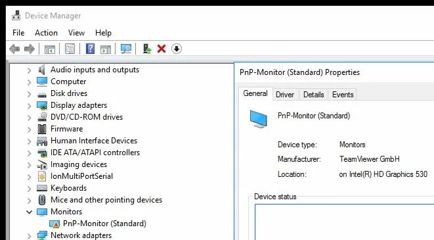Expand the Human Interface Devices chevron
This screenshot has width=434, height=240.
(29, 141)
